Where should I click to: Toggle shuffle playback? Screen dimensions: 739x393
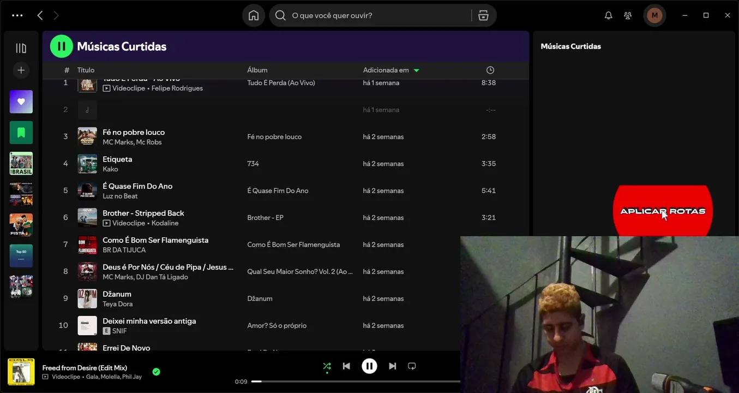(327, 366)
